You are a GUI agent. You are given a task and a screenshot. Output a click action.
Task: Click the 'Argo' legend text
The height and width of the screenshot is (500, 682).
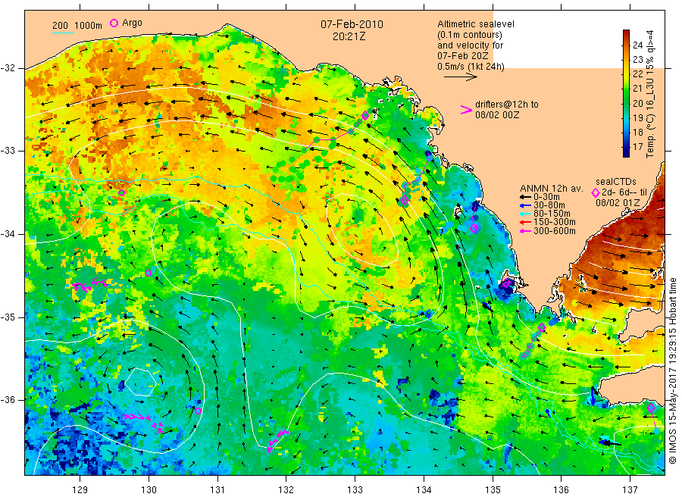tap(132, 23)
